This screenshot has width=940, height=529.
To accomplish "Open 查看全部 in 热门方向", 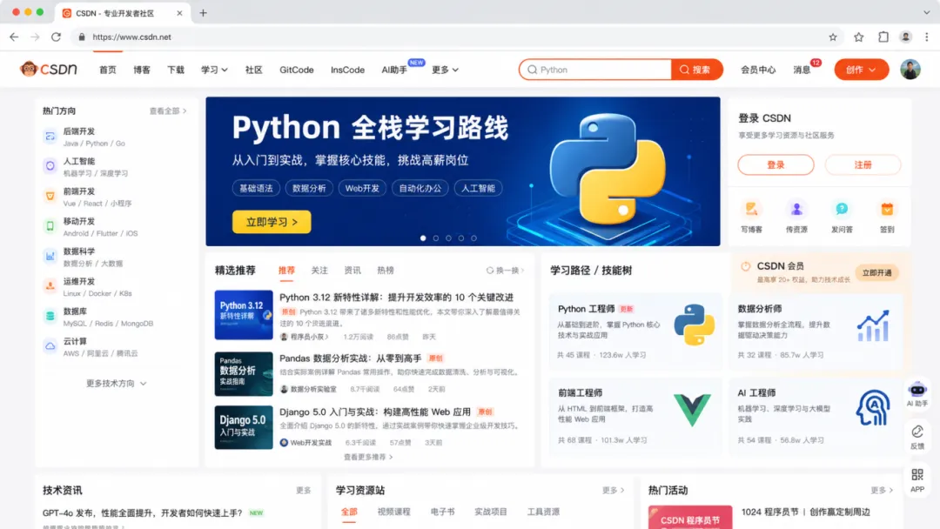I will pyautogui.click(x=168, y=110).
